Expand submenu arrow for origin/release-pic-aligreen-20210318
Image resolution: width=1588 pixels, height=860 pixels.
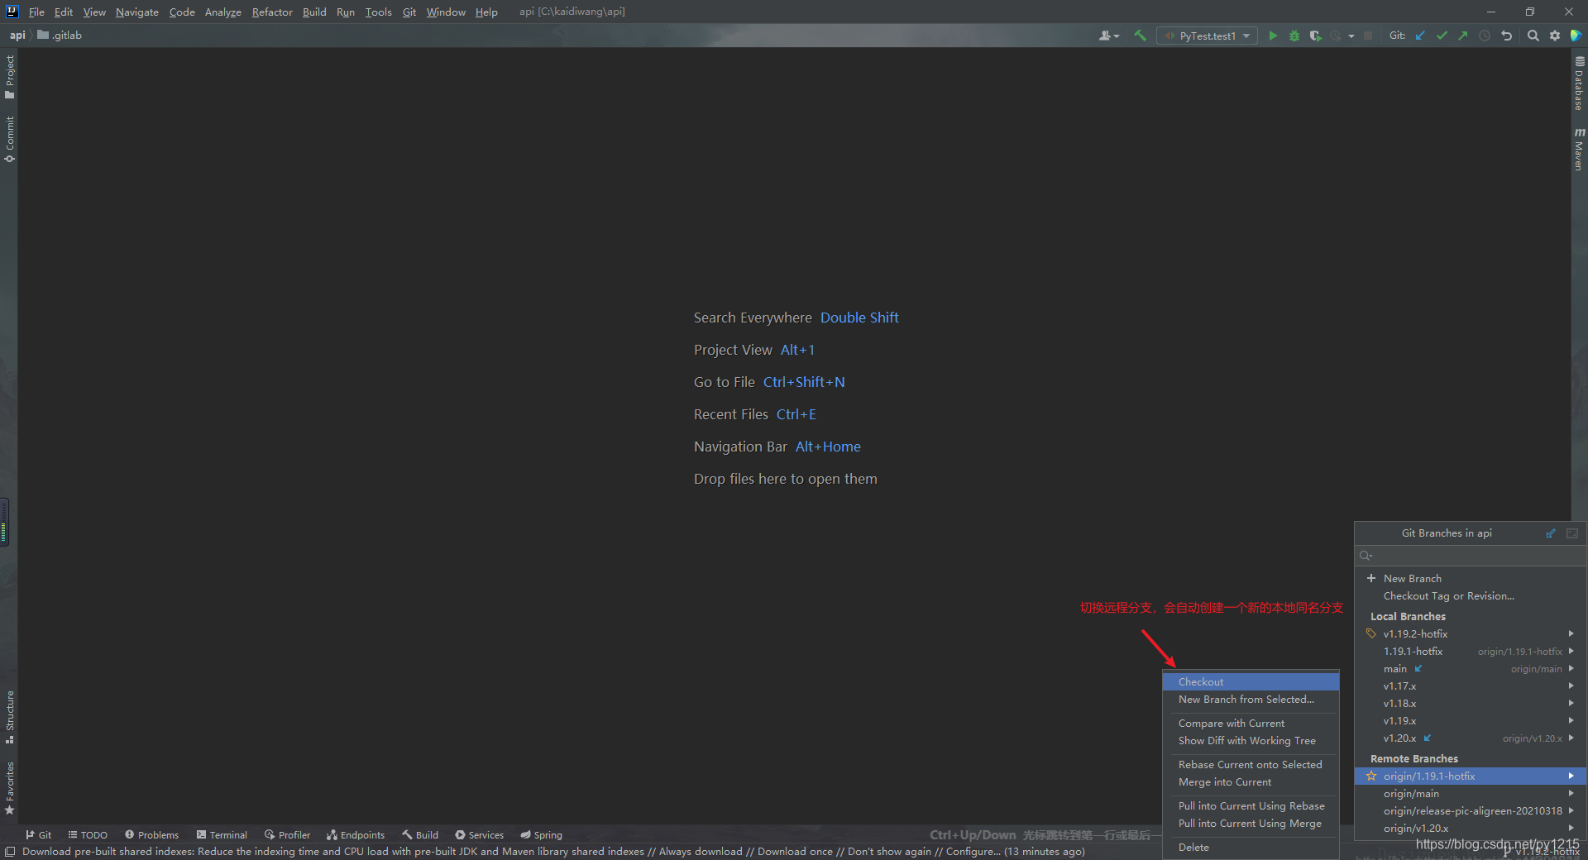1571,810
